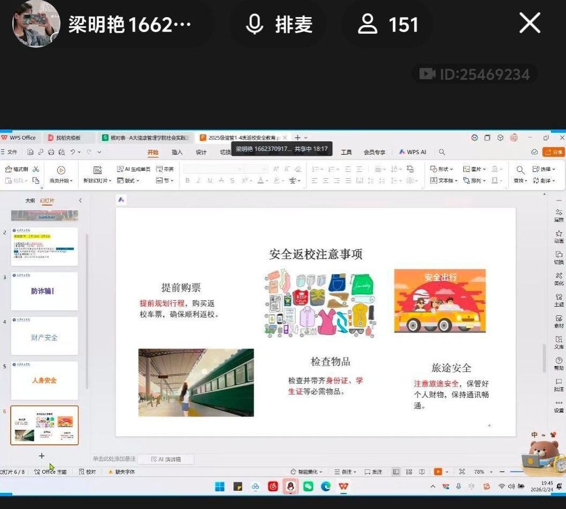Open the 图片 picture dropdown

pos(475,169)
